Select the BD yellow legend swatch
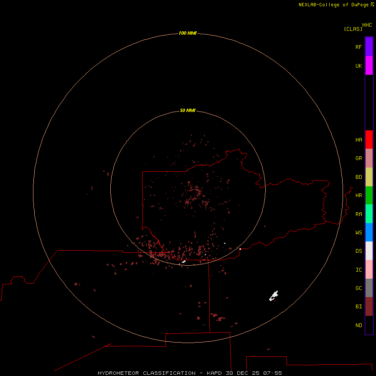This screenshot has width=376, height=376. point(369,177)
